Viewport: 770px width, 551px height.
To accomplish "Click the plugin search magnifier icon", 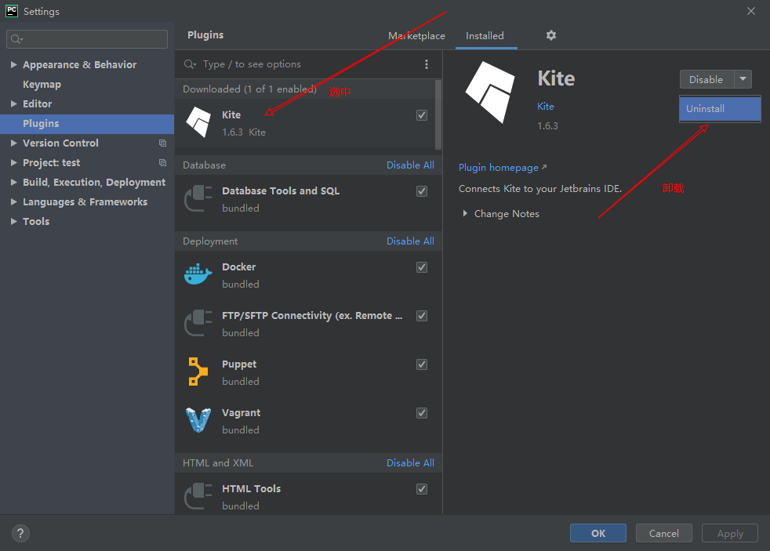I will pos(190,64).
